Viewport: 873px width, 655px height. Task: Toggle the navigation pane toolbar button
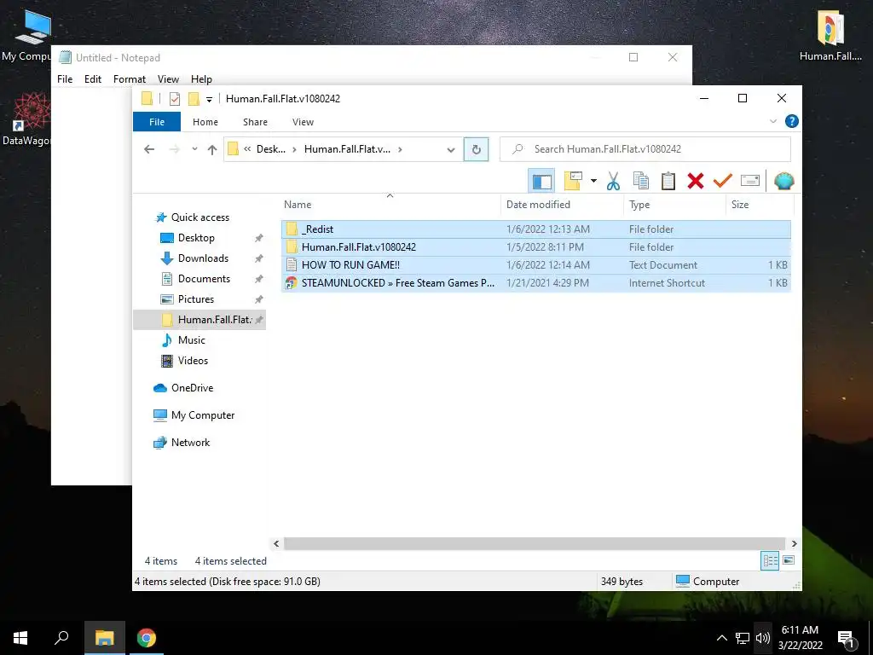[x=541, y=181]
